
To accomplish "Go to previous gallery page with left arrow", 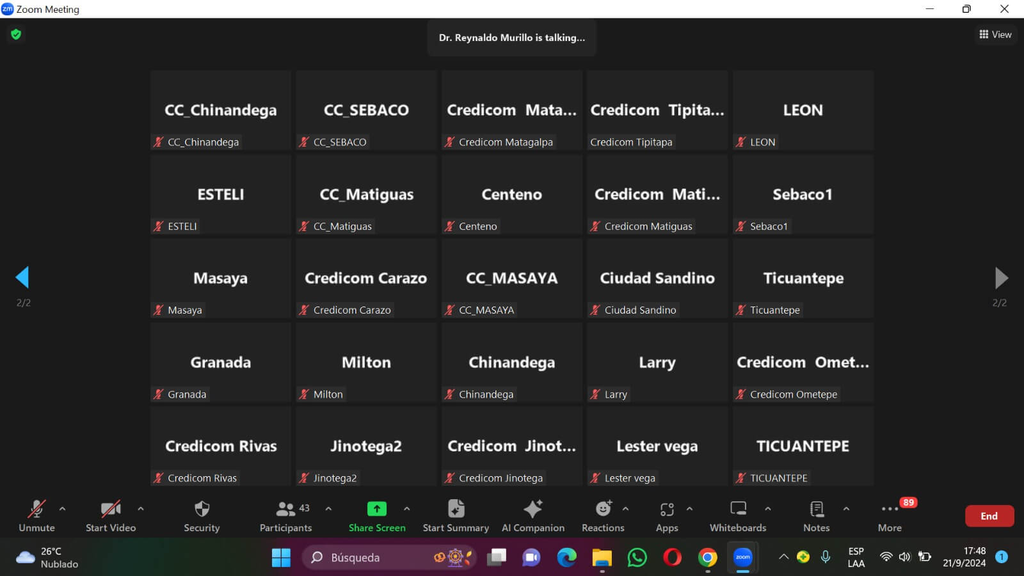I will coord(22,278).
